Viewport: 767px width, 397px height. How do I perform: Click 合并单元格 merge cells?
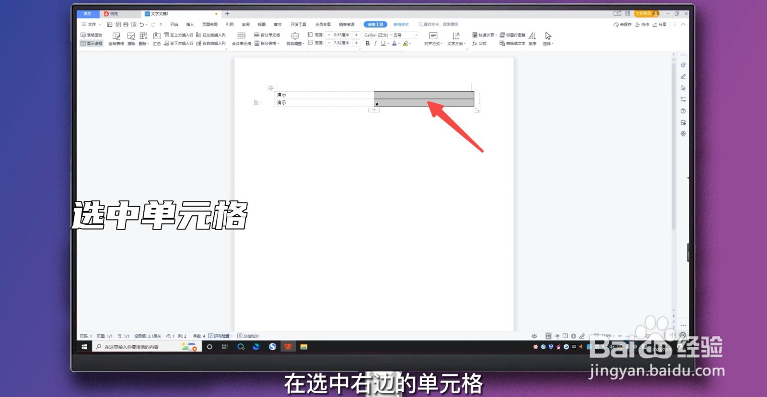pyautogui.click(x=242, y=39)
